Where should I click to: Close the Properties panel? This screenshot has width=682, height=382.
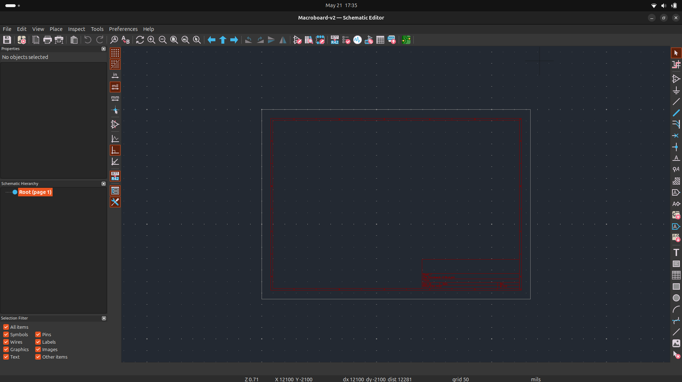(x=103, y=49)
